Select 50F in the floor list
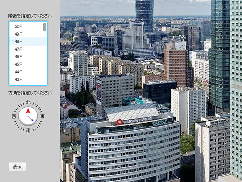 28,26
